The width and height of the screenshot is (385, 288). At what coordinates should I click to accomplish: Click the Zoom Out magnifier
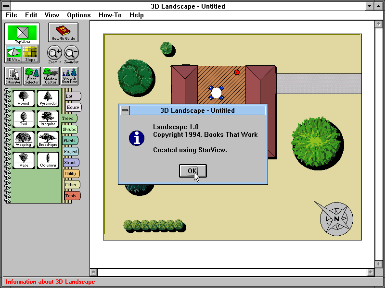coord(71,53)
